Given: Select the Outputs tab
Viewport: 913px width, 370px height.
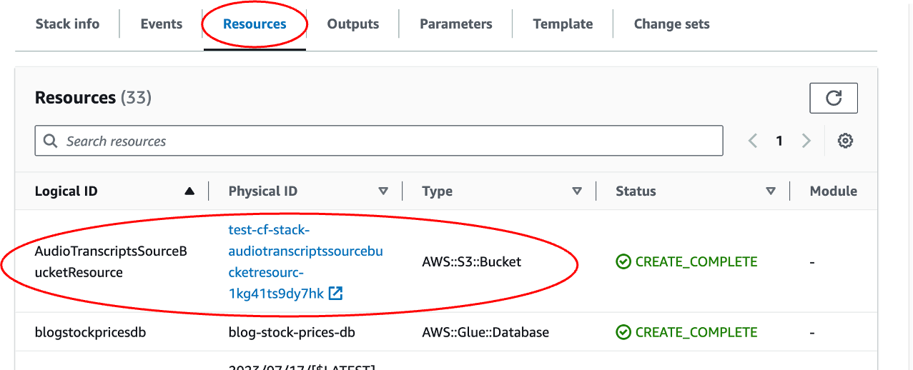Looking at the screenshot, I should click(352, 24).
